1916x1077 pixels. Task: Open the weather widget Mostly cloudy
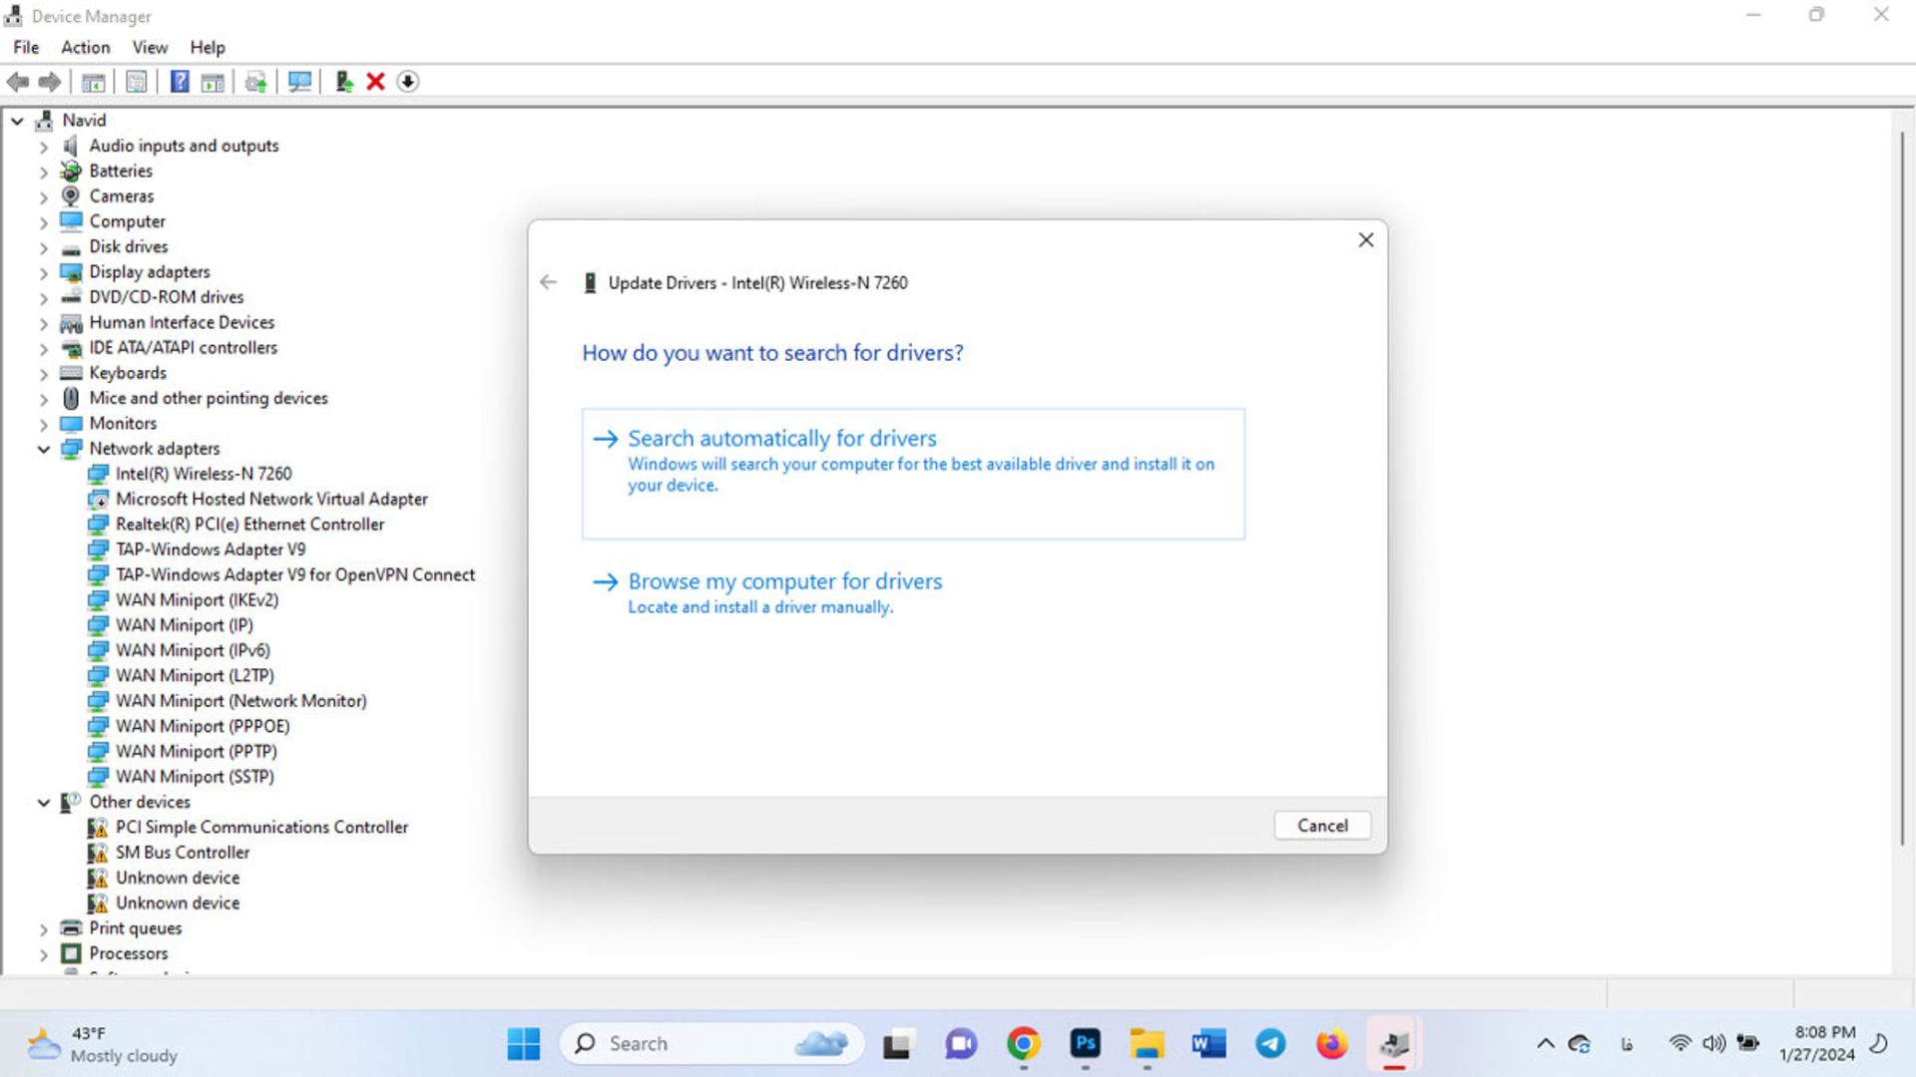coord(102,1044)
